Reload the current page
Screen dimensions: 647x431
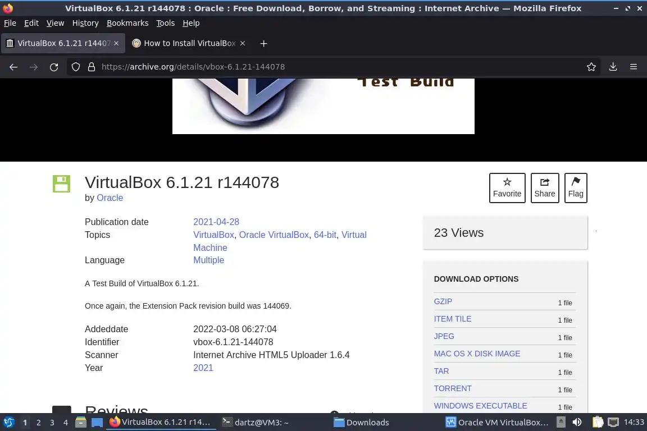tap(54, 67)
